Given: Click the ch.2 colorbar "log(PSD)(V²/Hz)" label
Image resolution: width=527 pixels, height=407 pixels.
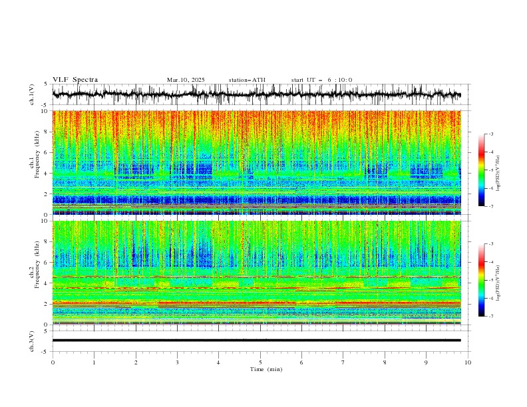Looking at the screenshot, I should click(498, 283).
